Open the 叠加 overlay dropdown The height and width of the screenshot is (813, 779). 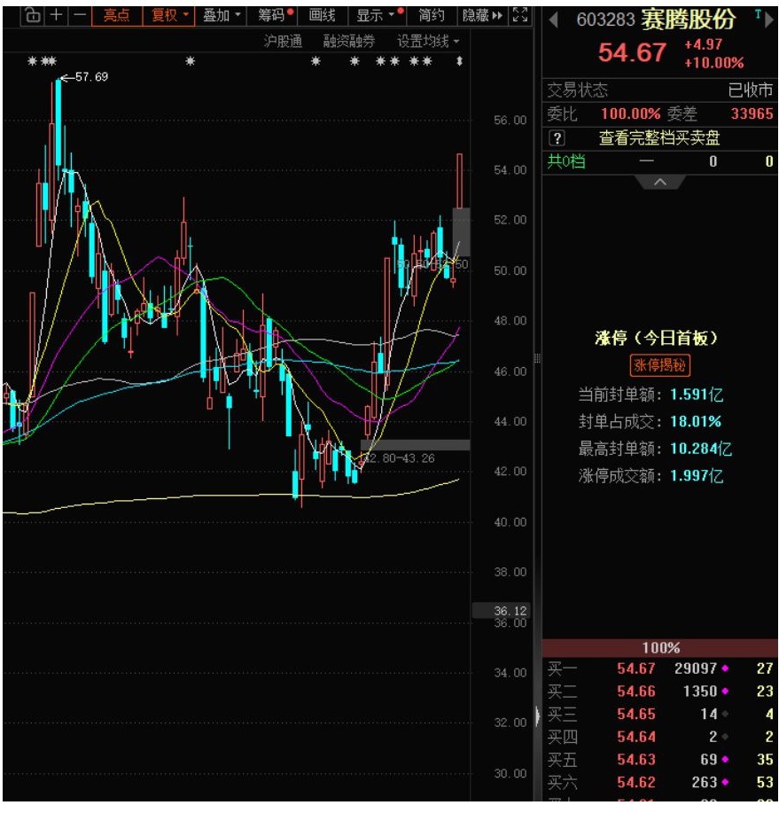pos(222,15)
